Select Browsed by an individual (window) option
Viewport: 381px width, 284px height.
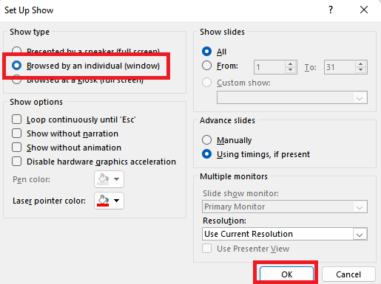[16, 66]
